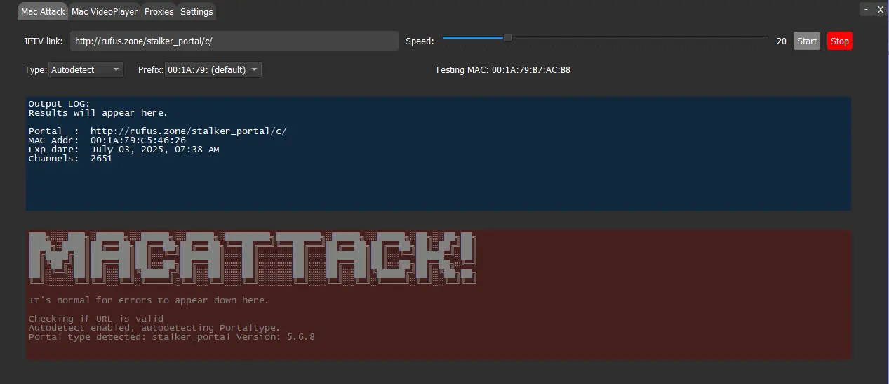
Task: Click the 'Type:' label
Action: [36, 69]
